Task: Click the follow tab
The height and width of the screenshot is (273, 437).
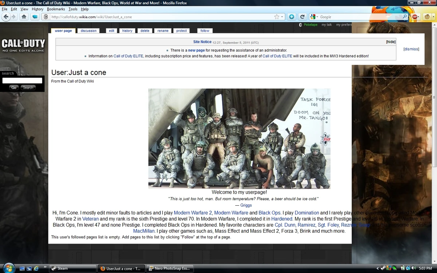Action: (x=205, y=31)
